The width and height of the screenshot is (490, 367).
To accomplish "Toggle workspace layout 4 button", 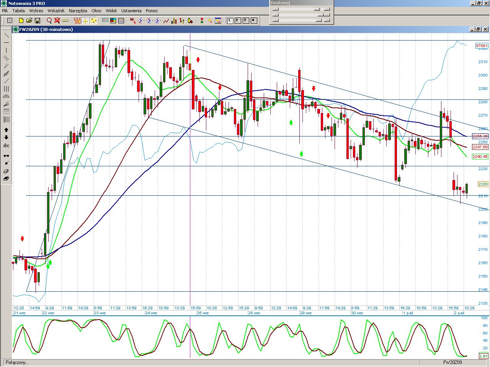I will coord(254,21).
